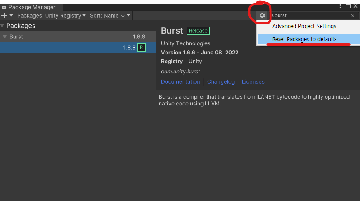The height and width of the screenshot is (201, 360).
Task: Collapse the Packages section header
Action: tap(3, 26)
